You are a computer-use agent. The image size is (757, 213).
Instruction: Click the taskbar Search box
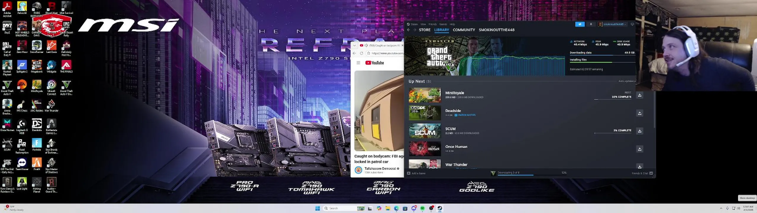tap(344, 208)
